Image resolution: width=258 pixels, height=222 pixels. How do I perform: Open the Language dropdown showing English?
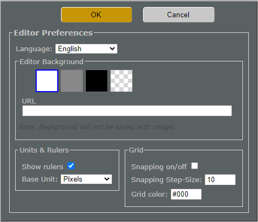pos(86,49)
